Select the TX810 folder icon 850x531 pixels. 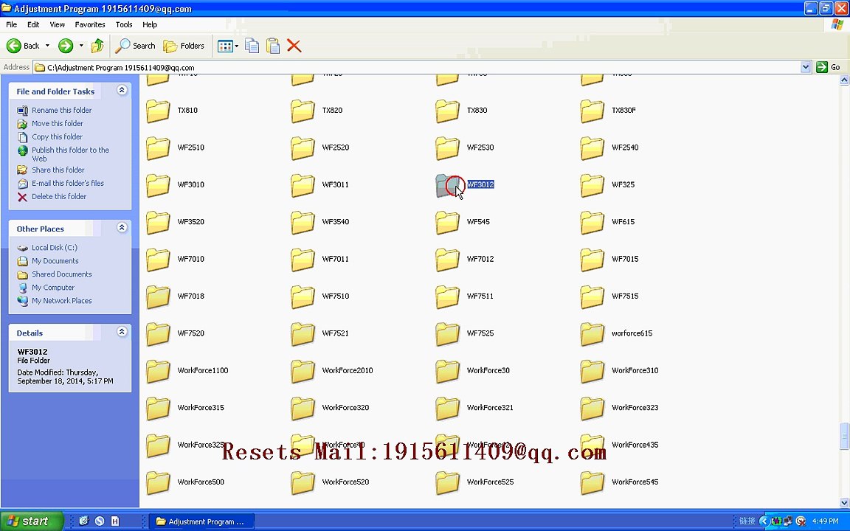(x=159, y=111)
